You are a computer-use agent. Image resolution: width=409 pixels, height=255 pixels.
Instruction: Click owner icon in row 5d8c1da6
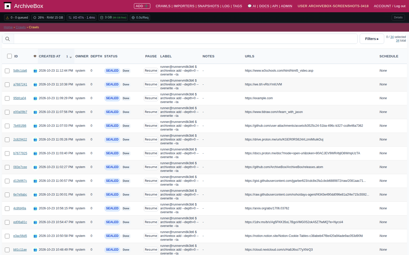tap(35, 71)
